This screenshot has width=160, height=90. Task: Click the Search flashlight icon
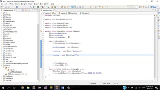[68, 7]
